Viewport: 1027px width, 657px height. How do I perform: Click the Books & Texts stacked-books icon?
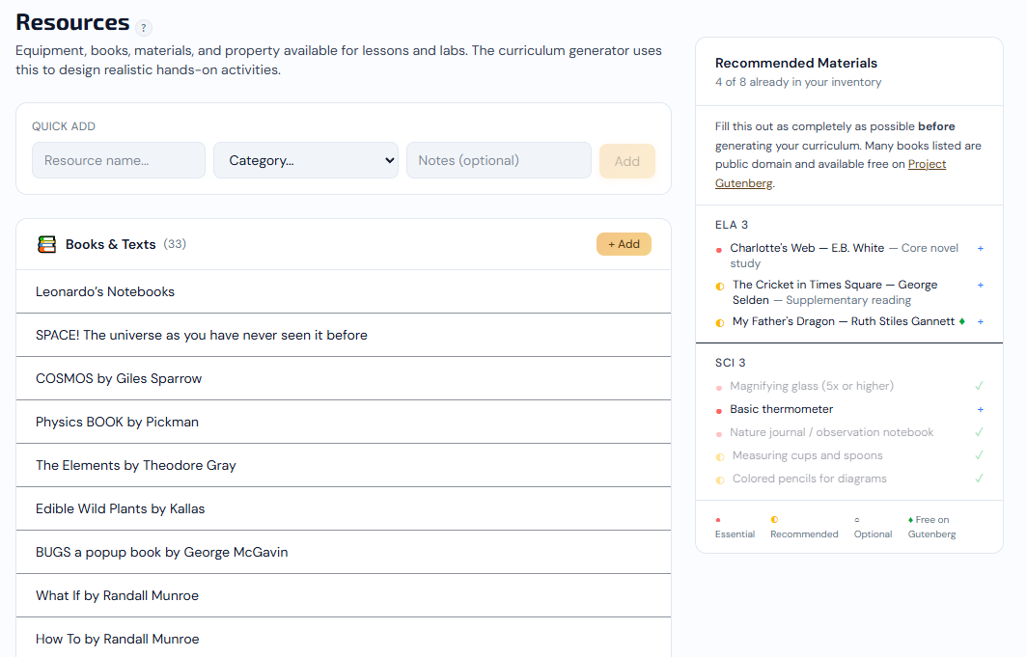[46, 244]
